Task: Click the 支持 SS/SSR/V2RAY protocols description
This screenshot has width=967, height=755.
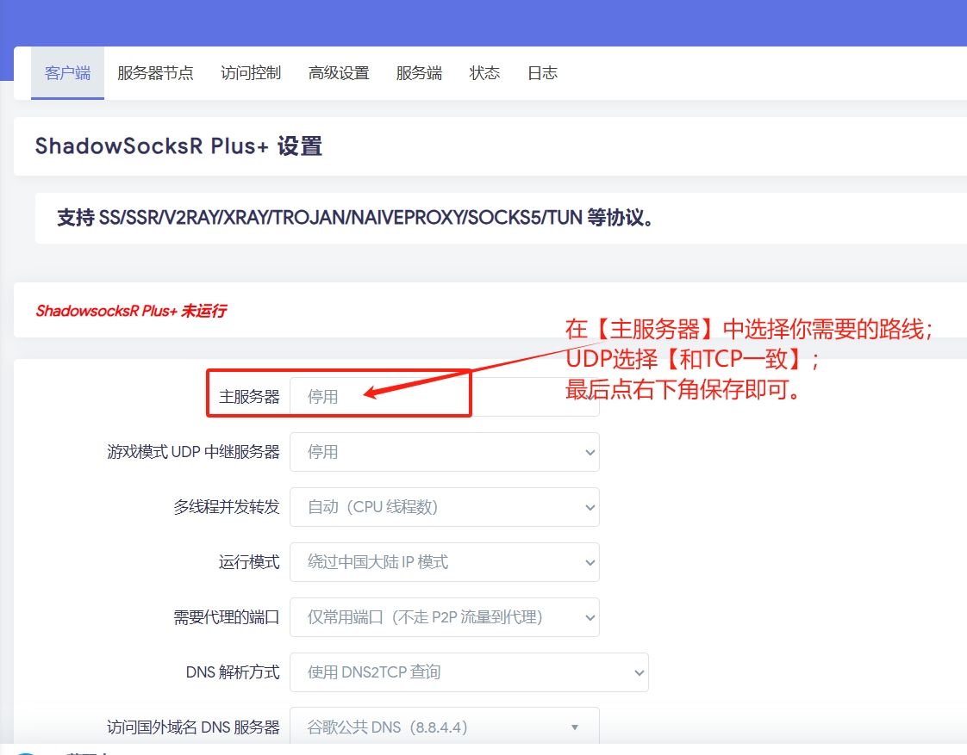Action: point(354,218)
